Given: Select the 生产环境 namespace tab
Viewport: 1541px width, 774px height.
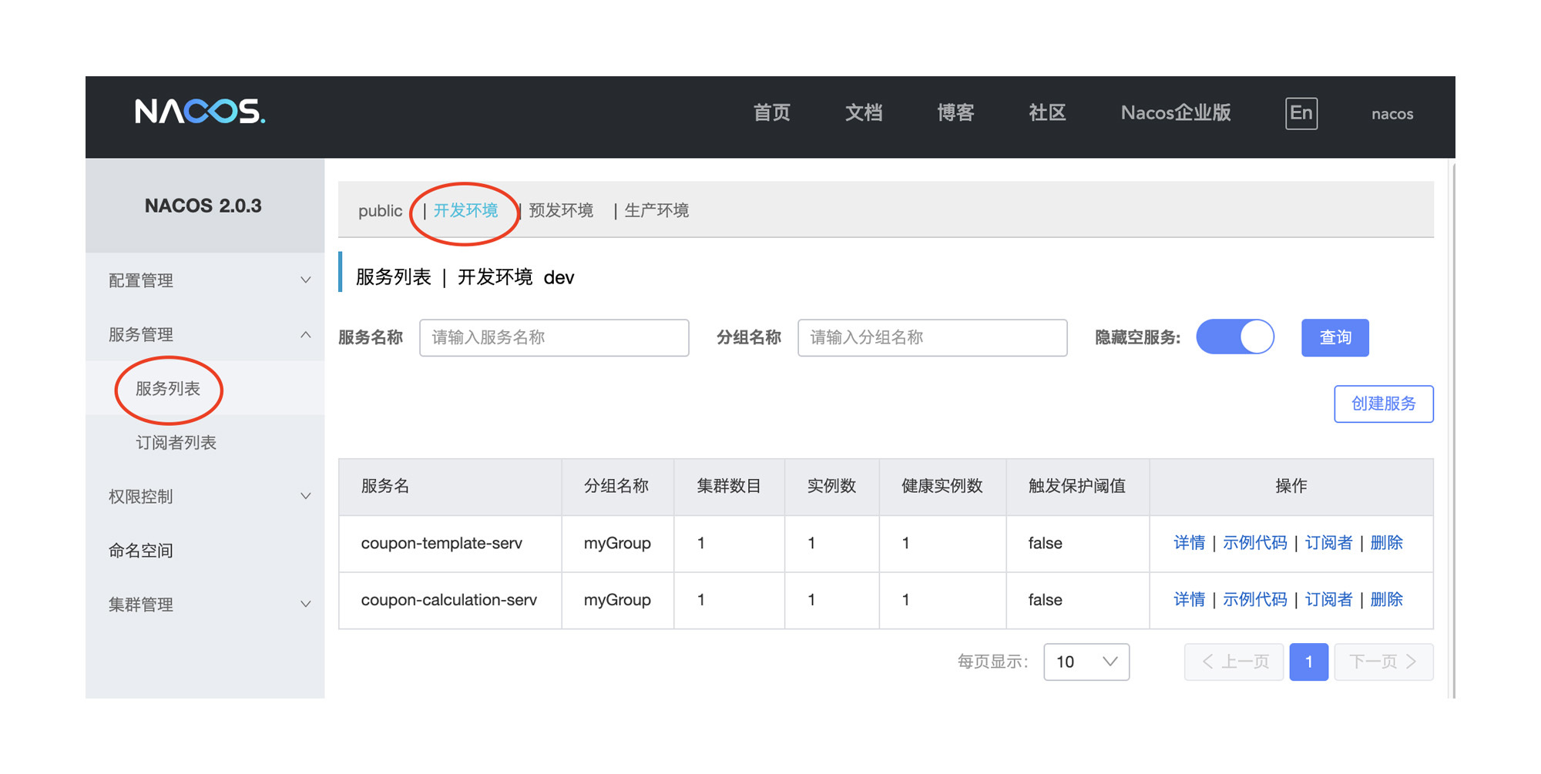Looking at the screenshot, I should coord(656,210).
